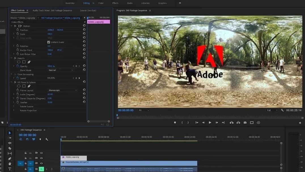
Task: Open Program monitor settings wrench
Action: [282, 110]
